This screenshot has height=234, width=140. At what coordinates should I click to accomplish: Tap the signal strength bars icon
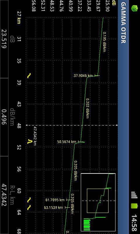pos(134,195)
